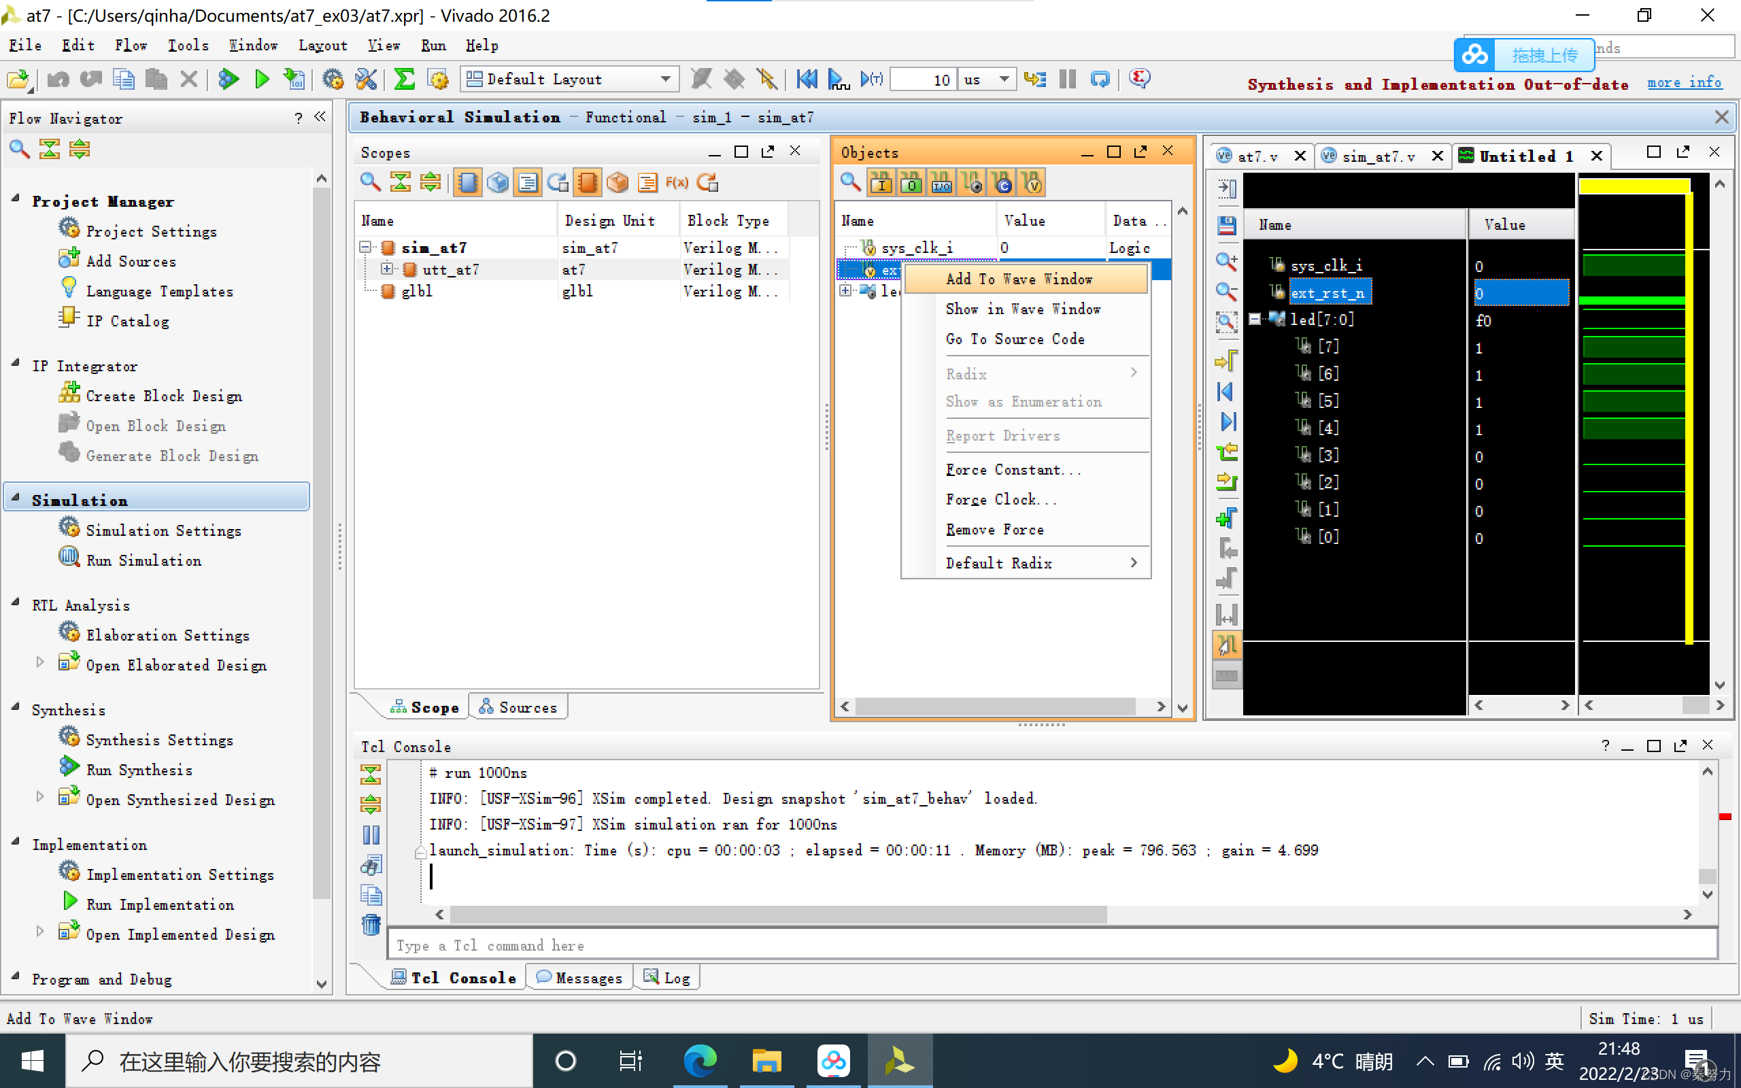
Task: Toggle the Input ports filter in Objects
Action: 881,184
